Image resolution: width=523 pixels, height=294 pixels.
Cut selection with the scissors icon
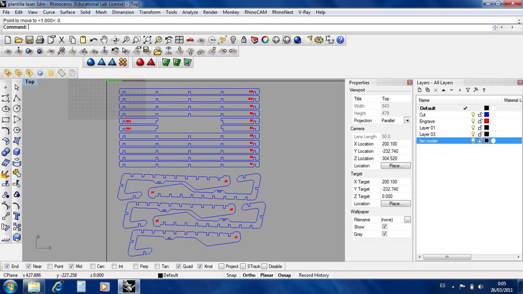click(62, 40)
